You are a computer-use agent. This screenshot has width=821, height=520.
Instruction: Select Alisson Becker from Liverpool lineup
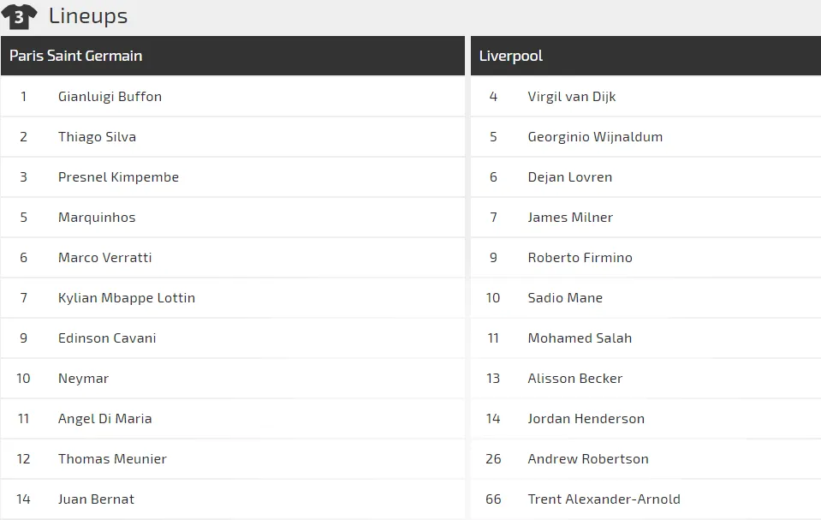coord(645,379)
